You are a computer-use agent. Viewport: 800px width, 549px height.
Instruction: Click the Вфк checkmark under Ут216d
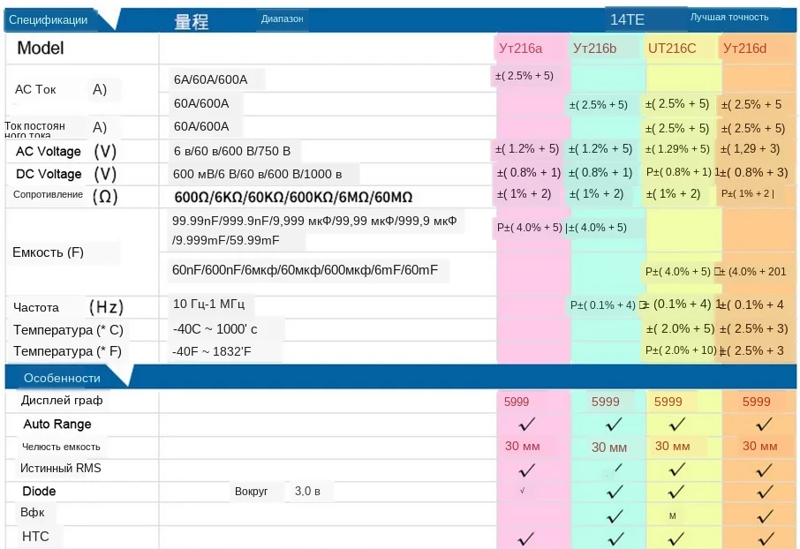[765, 516]
